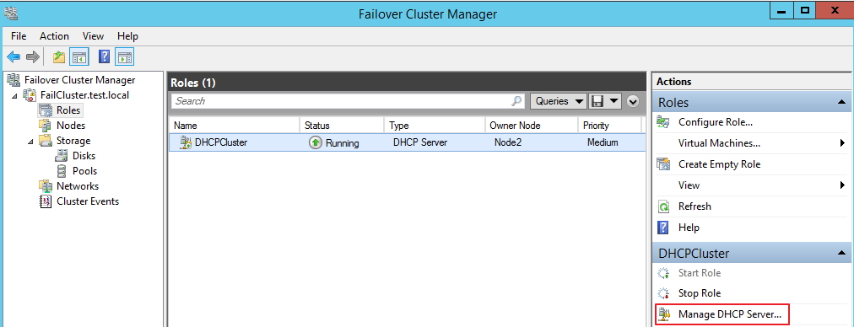Collapse the Roles section in Actions pane
Image resolution: width=854 pixels, height=327 pixels.
[842, 102]
